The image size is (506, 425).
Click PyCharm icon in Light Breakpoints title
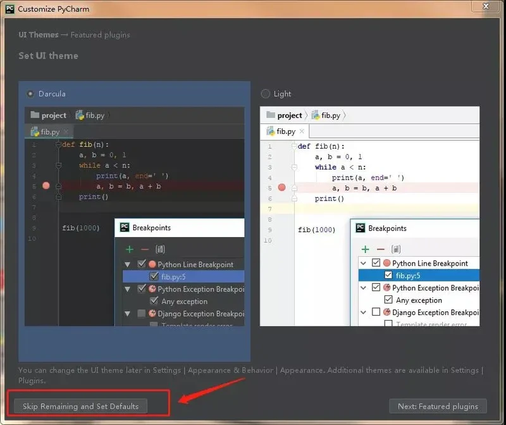[x=360, y=228]
